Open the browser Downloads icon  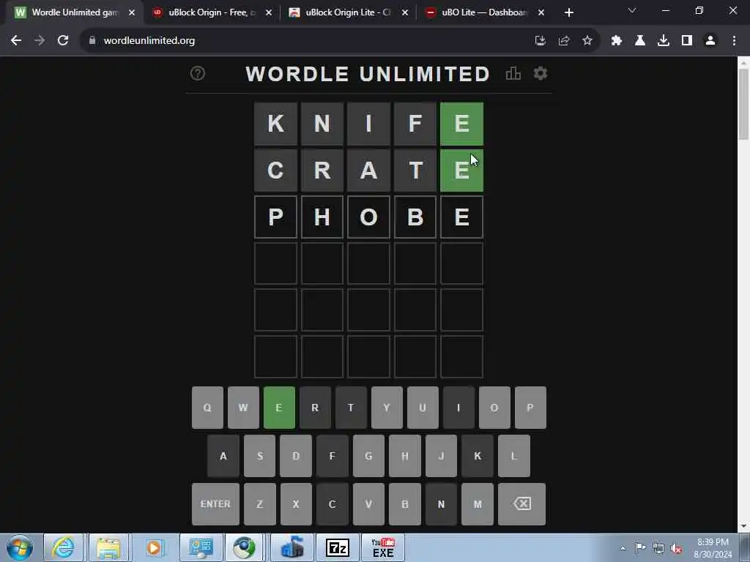664,41
